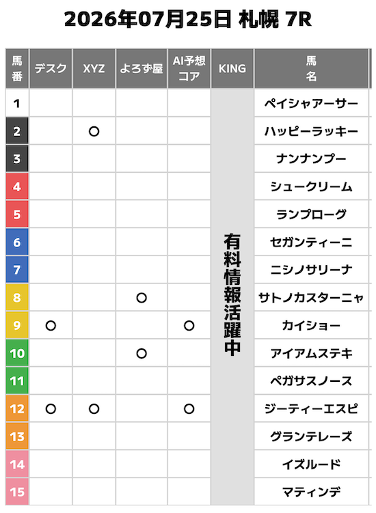Click the blue horse number 6 cell
The height and width of the screenshot is (513, 376).
(x=17, y=242)
